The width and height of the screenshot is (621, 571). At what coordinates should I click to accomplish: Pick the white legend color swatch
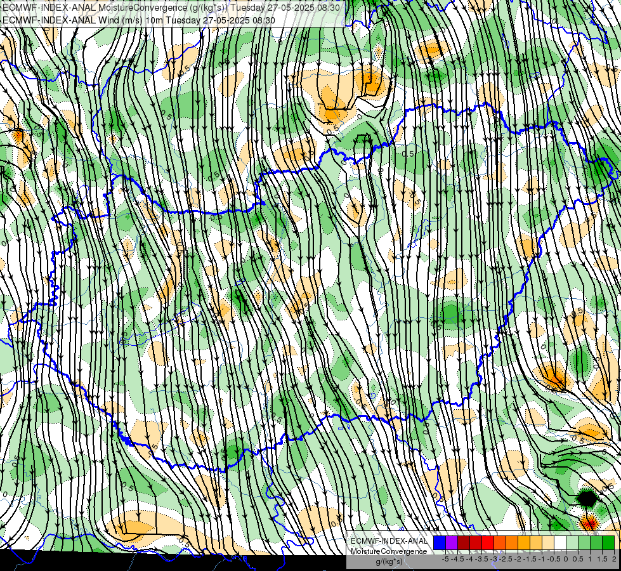(x=560, y=543)
